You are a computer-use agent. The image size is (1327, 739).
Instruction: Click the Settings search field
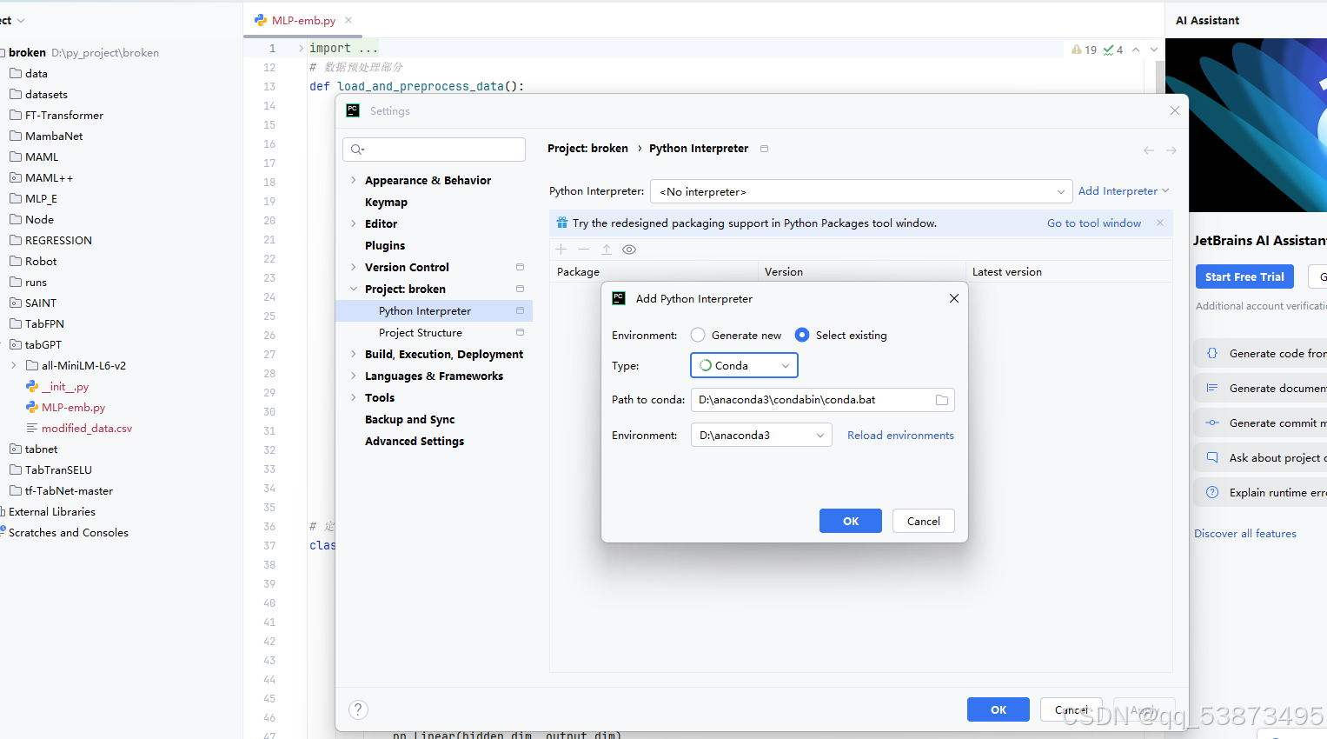[434, 150]
